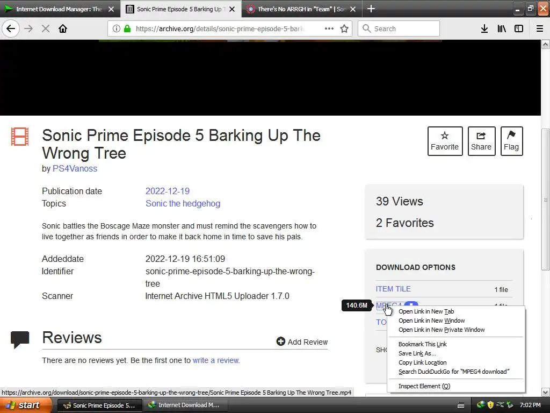Switch to Internet Download Manager tab

60,9
